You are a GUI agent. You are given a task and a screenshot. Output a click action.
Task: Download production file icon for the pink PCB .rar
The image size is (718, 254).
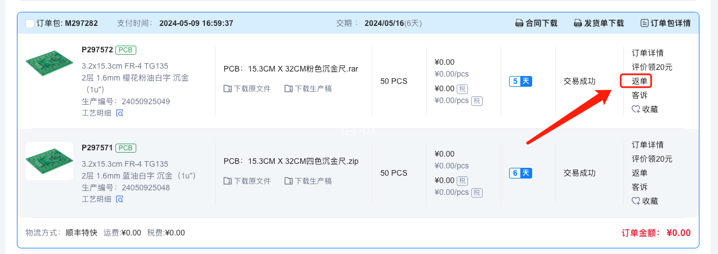[288, 89]
